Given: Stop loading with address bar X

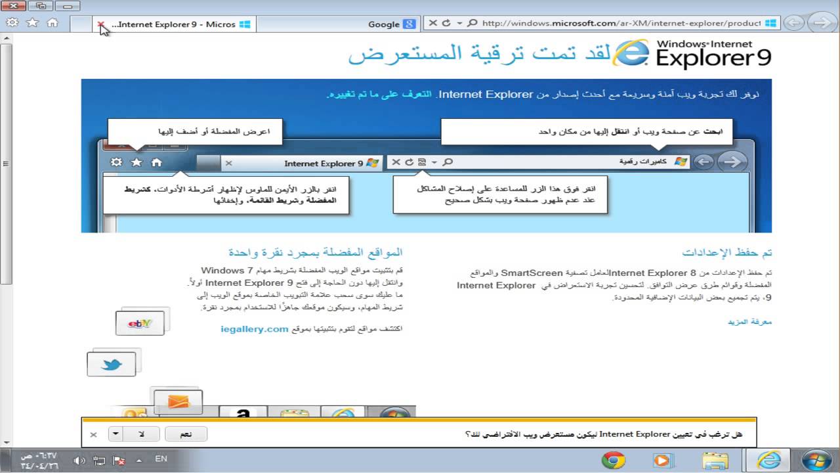Looking at the screenshot, I should click(x=432, y=23).
